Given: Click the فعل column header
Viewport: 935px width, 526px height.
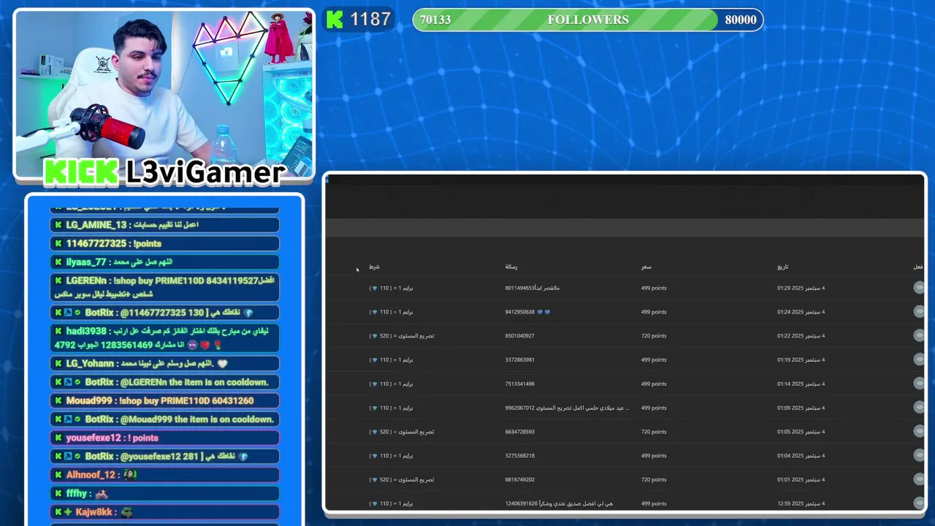Looking at the screenshot, I should (918, 267).
